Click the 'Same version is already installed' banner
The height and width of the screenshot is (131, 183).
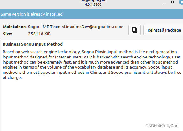tap(91, 14)
